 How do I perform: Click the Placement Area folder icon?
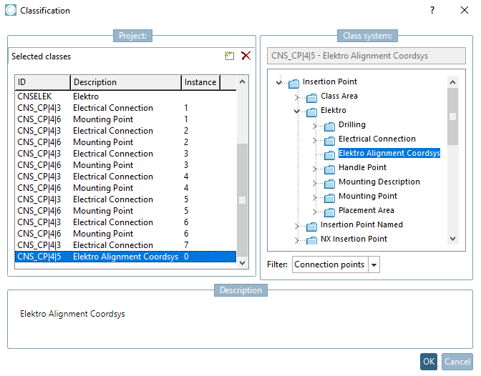point(329,211)
